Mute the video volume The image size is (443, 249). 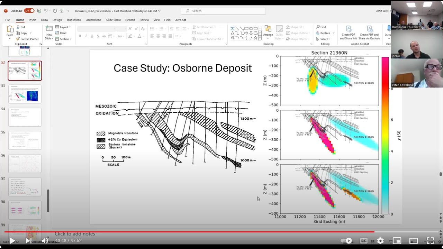[45, 240]
